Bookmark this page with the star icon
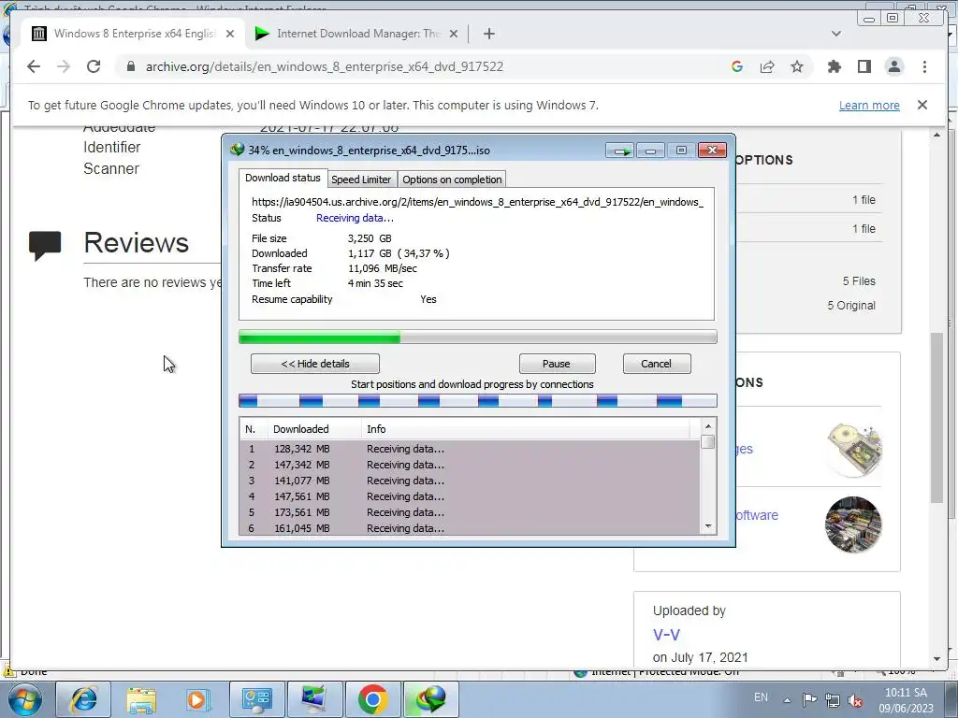Image resolution: width=958 pixels, height=718 pixels. pos(797,66)
